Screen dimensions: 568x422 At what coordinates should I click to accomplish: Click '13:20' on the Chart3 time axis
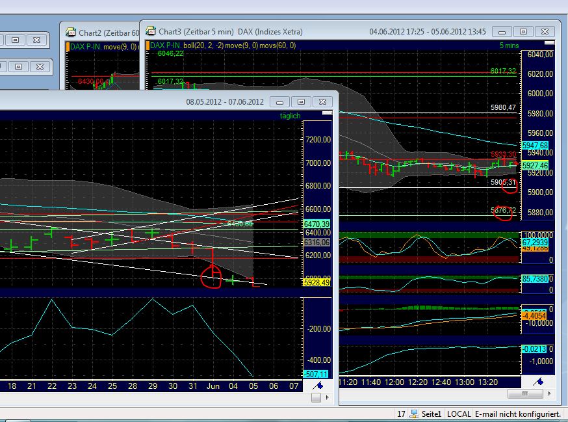pos(488,382)
